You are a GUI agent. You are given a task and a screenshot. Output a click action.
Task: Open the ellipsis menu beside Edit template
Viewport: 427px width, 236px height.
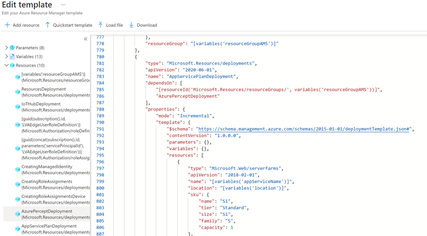63,5
